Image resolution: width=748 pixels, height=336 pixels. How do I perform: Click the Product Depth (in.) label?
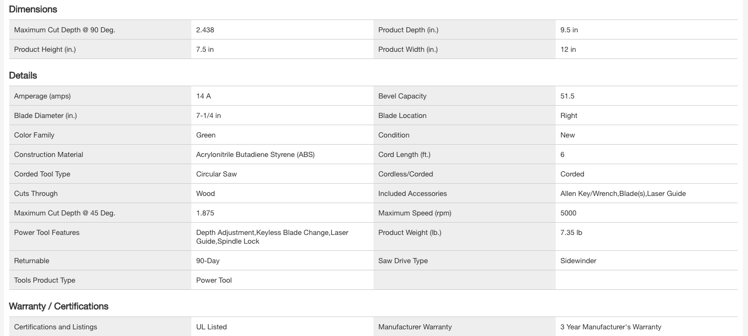coord(408,30)
